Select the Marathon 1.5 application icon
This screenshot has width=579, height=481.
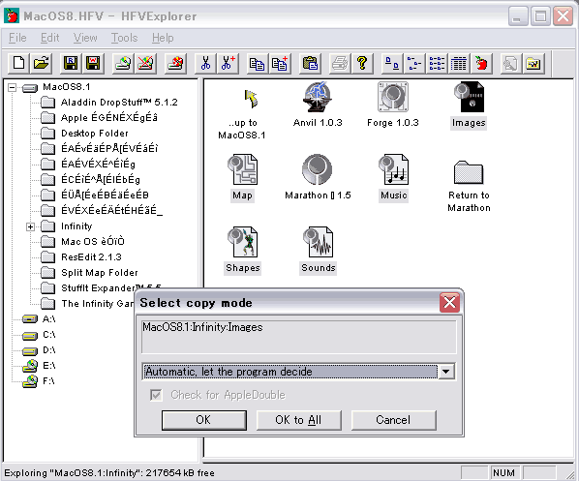318,169
